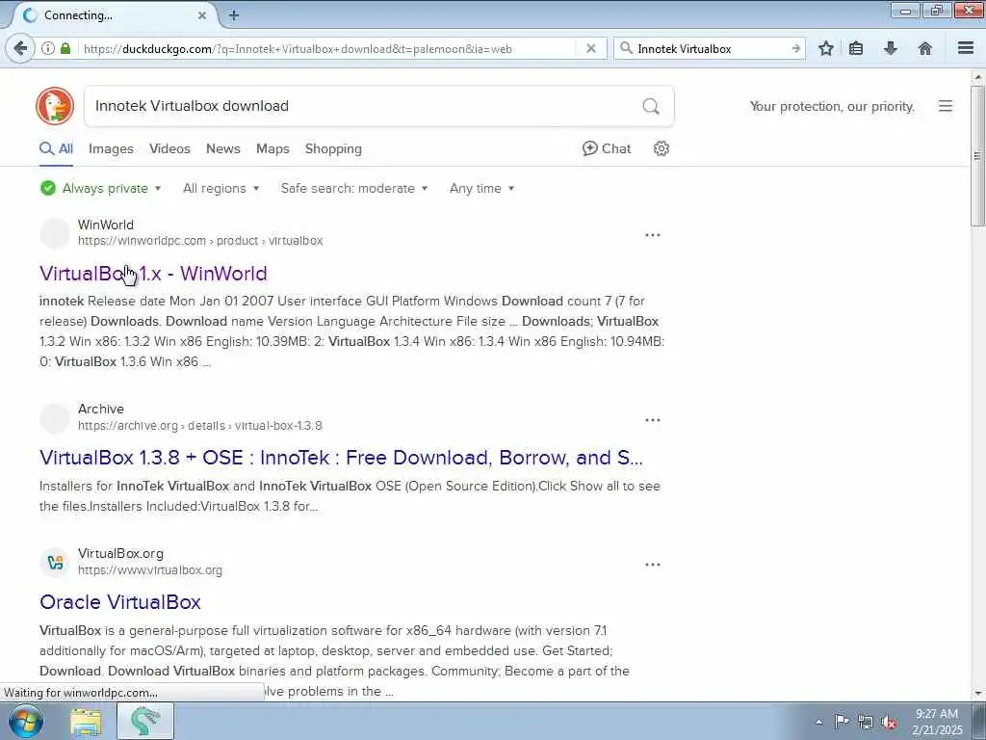This screenshot has height=740, width=986.
Task: Click the Archive result favicon placeholder
Action: 55,418
